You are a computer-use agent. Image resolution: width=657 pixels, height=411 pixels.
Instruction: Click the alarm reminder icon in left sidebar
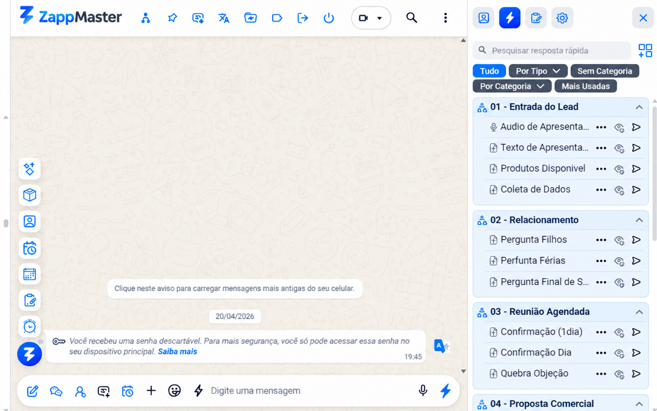29,326
